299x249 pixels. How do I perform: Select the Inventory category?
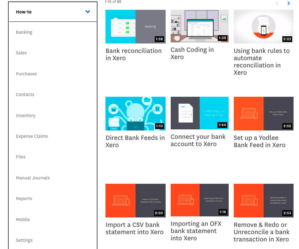coord(26,115)
